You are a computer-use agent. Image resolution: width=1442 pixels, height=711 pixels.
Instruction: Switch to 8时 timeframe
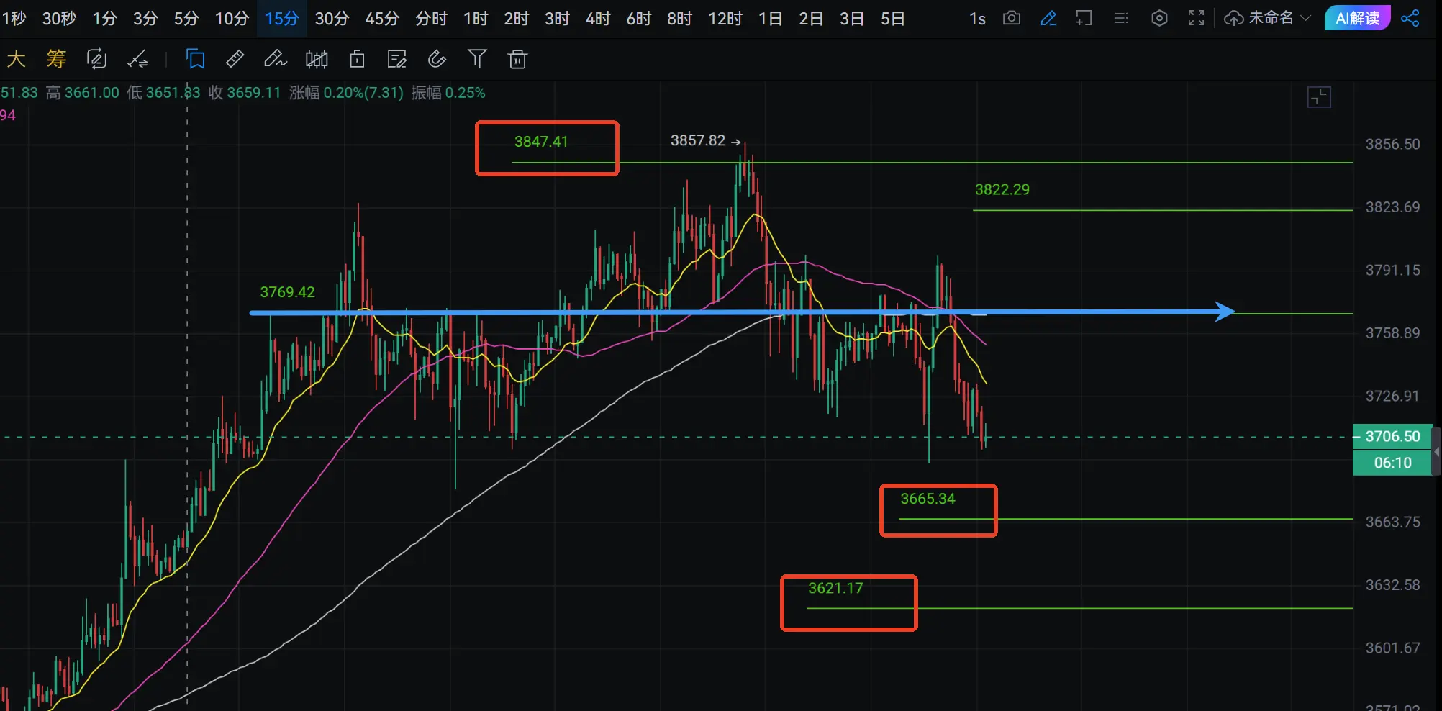[679, 18]
